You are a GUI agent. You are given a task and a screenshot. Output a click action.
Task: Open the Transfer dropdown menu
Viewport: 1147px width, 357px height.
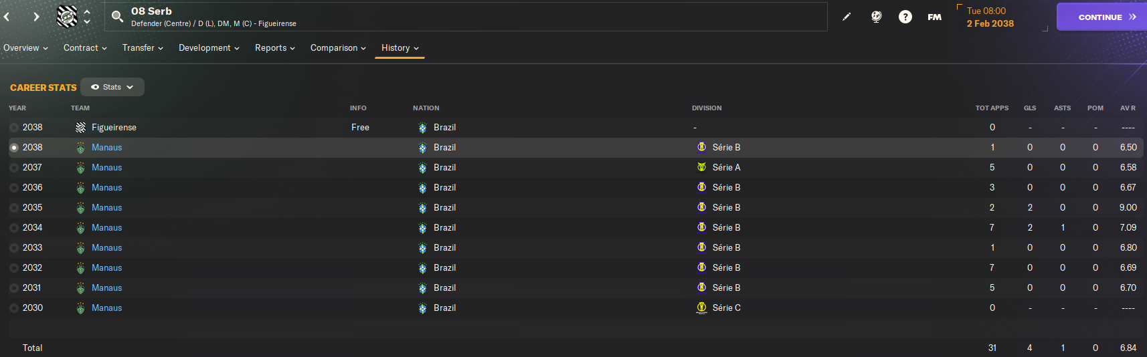(143, 48)
